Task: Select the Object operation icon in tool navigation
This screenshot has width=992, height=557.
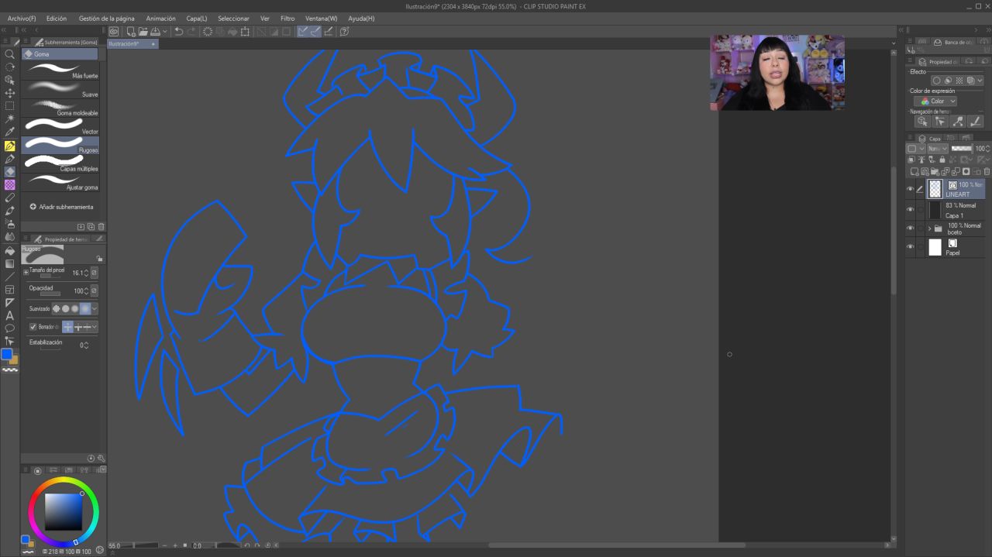Action: (922, 122)
